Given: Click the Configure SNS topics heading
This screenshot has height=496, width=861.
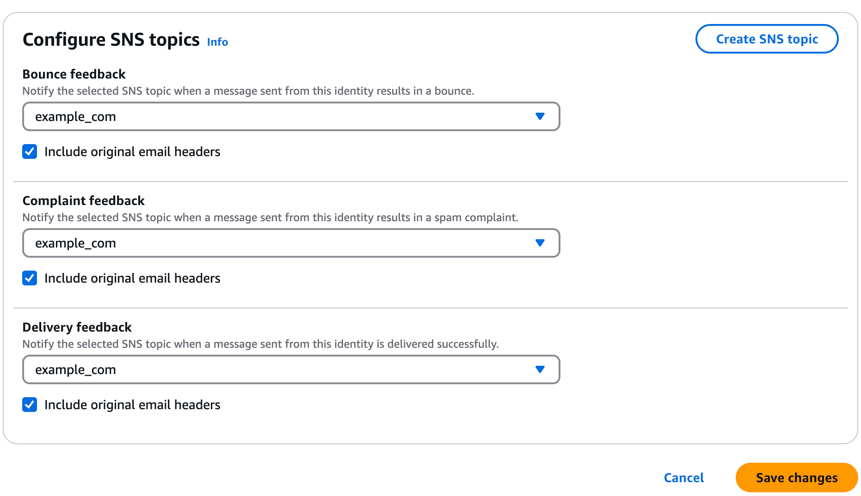Looking at the screenshot, I should 111,39.
